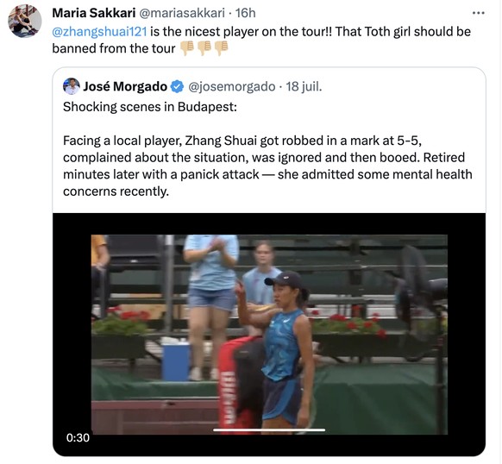Viewport: 502px width, 464px height.
Task: Open the @mariasakkari handle
Action: click(182, 13)
